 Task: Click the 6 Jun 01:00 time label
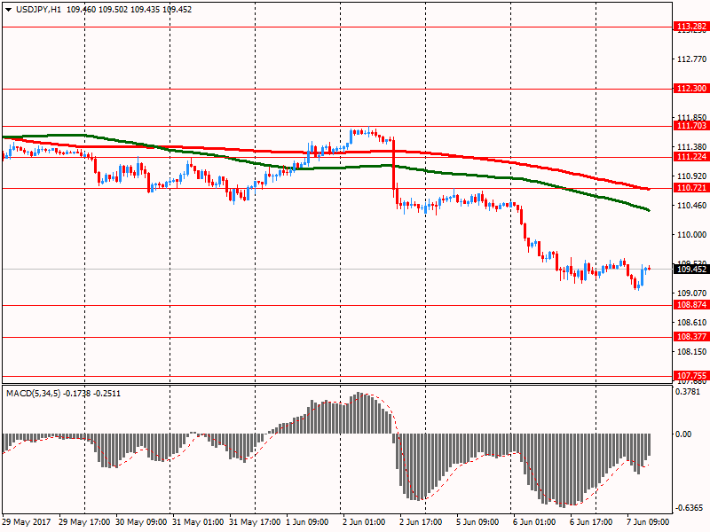point(534,522)
